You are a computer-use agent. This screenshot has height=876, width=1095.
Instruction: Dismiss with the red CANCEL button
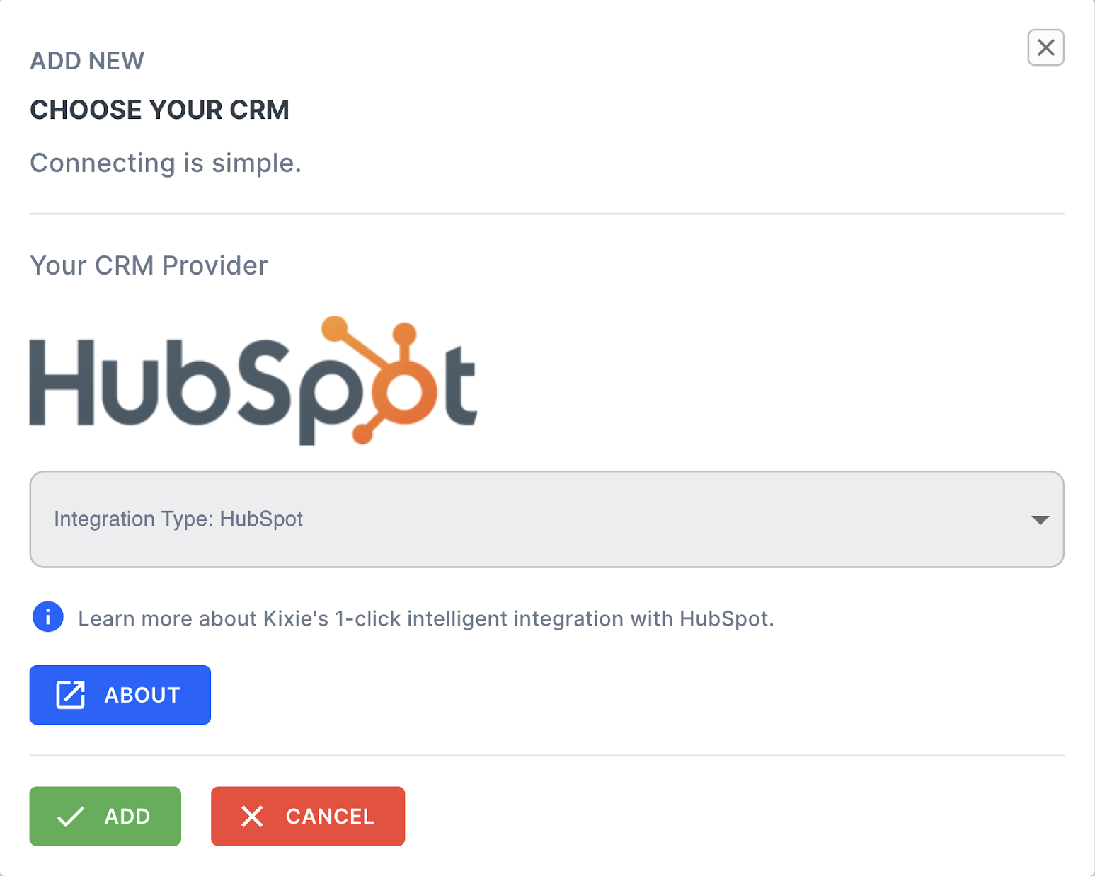coord(308,816)
